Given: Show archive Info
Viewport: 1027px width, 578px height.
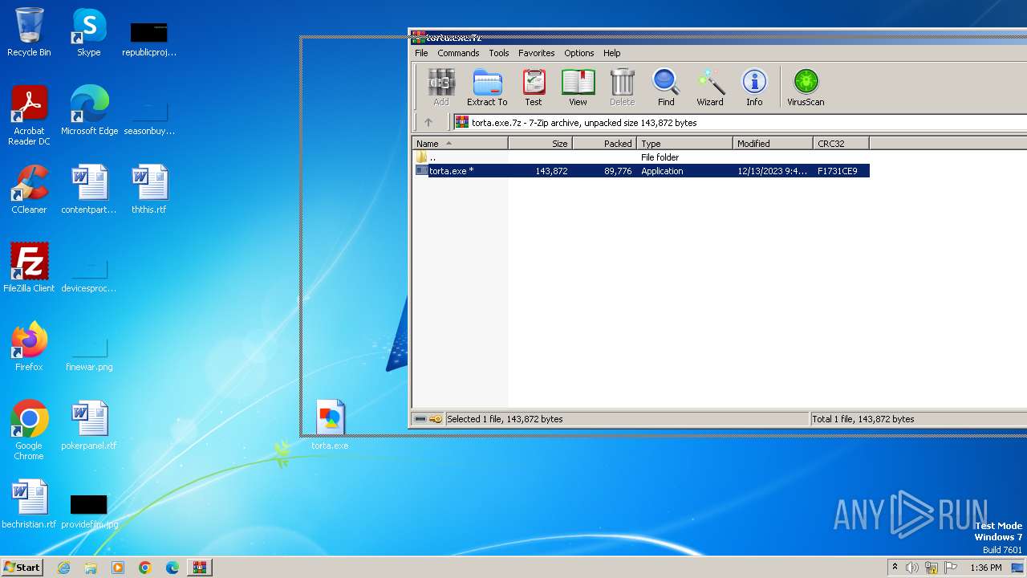Looking at the screenshot, I should tap(754, 87).
